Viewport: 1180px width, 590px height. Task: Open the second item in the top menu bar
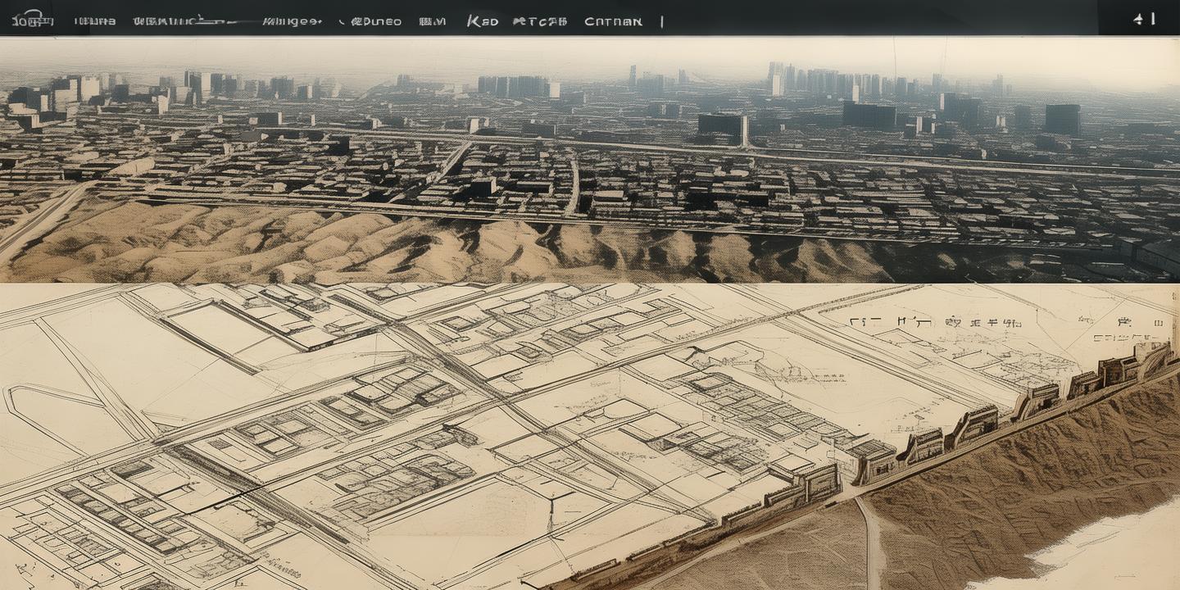(x=94, y=21)
